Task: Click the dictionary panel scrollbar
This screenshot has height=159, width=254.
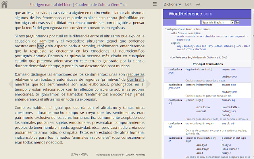Action: [253, 36]
